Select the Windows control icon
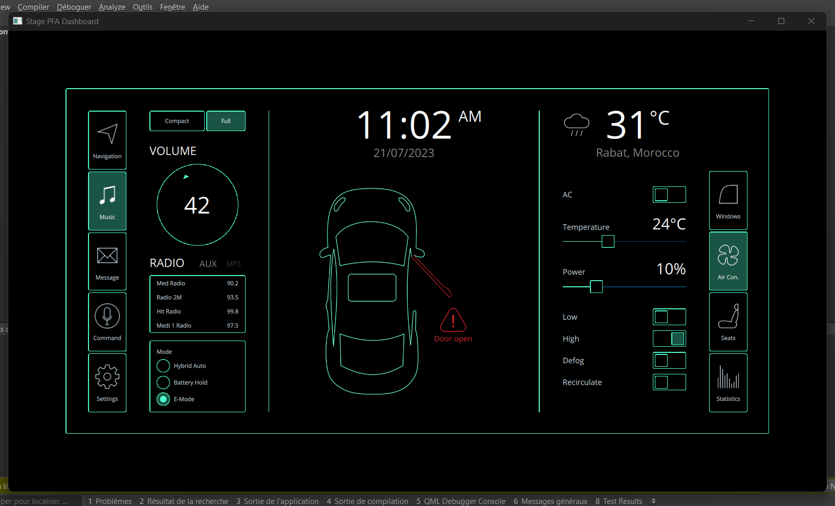Image resolution: width=835 pixels, height=506 pixels. (x=728, y=200)
